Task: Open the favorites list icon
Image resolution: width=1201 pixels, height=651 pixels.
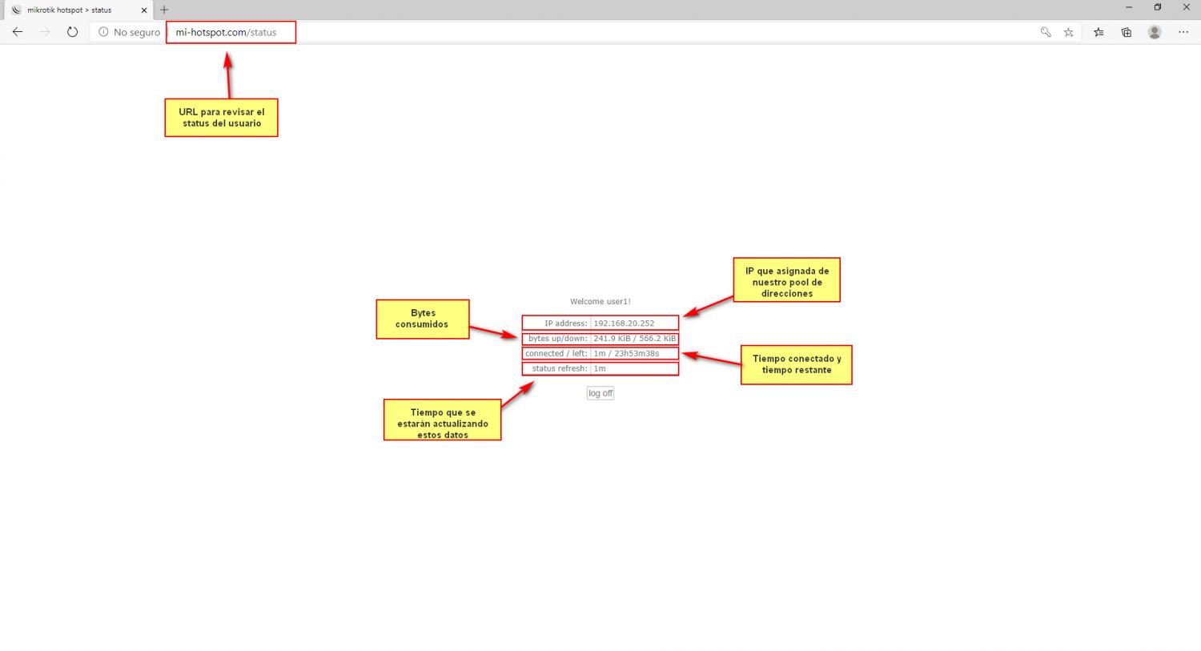Action: click(x=1099, y=32)
